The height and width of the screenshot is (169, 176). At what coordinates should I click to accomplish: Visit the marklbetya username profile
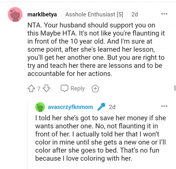coord(42,15)
